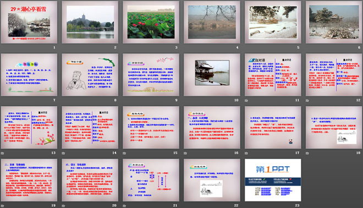Click the animation star icon under slide 19

coord(2,206)
